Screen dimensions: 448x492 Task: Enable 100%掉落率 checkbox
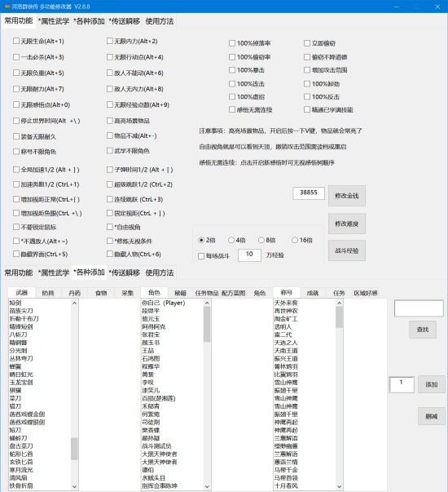pos(232,43)
